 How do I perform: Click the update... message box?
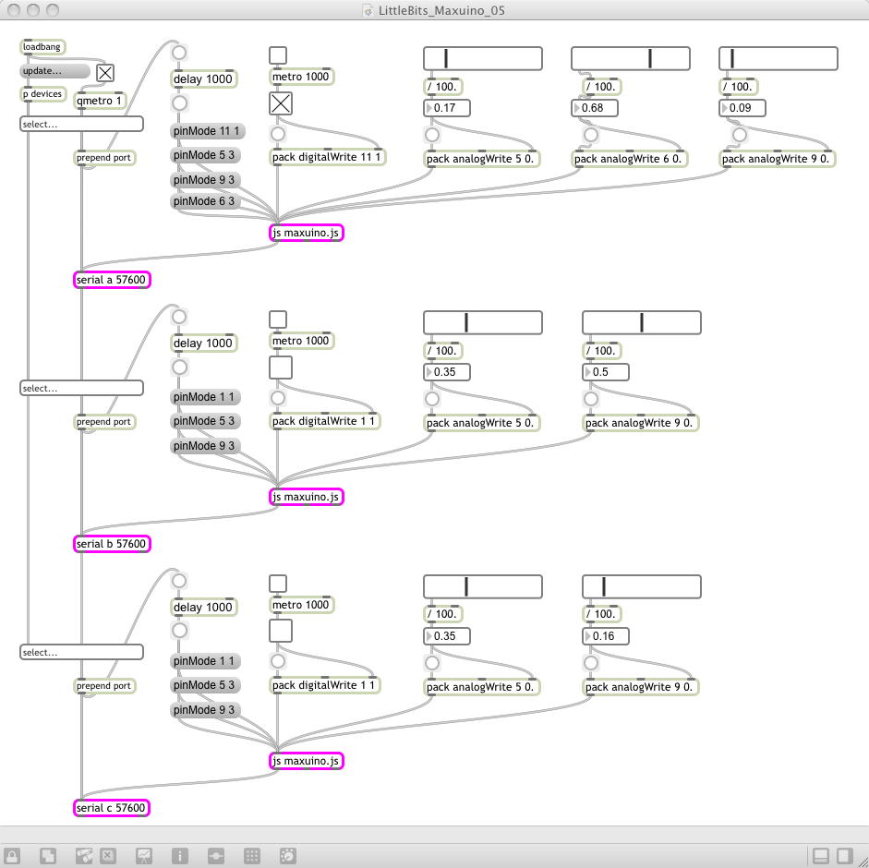(54, 71)
